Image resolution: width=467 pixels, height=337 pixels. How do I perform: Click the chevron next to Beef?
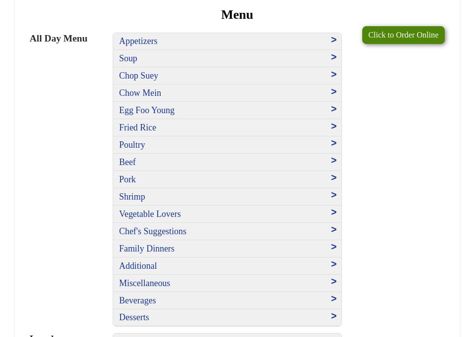pyautogui.click(x=334, y=161)
